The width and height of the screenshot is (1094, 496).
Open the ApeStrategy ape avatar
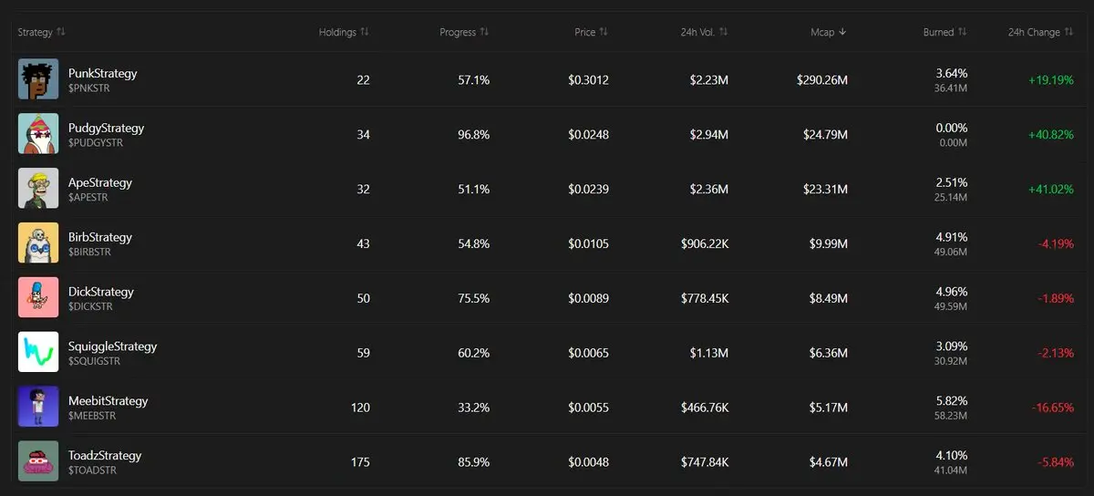pyautogui.click(x=38, y=189)
